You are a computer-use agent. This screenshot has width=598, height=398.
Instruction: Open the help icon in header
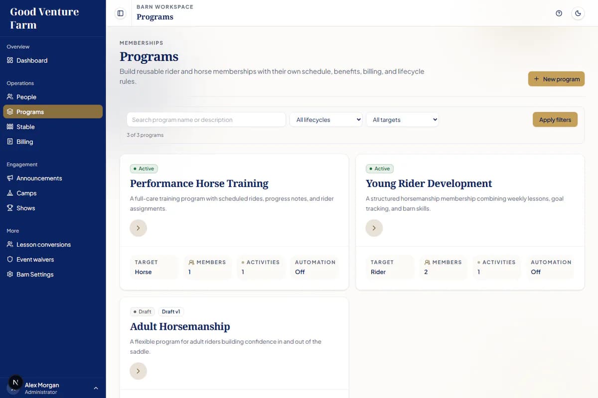[x=559, y=13]
